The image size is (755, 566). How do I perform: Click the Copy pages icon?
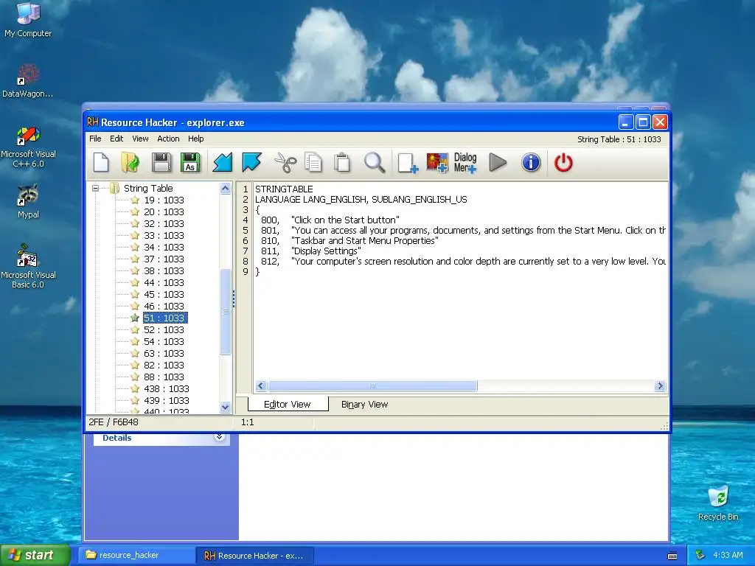[x=313, y=162]
